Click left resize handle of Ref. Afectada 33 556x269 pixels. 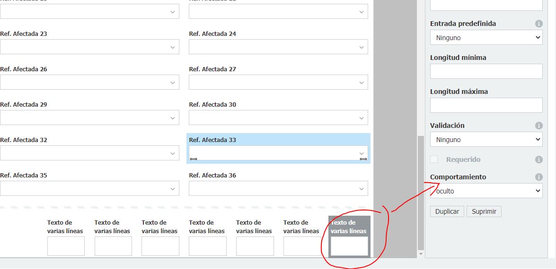coord(193,159)
